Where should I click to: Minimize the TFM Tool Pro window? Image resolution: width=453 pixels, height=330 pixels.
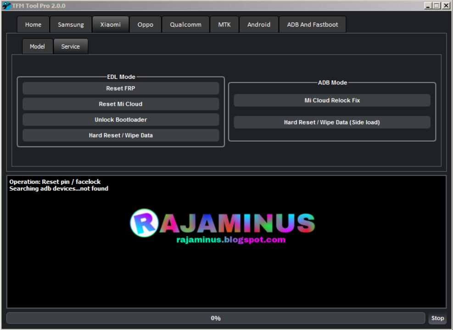pos(428,5)
